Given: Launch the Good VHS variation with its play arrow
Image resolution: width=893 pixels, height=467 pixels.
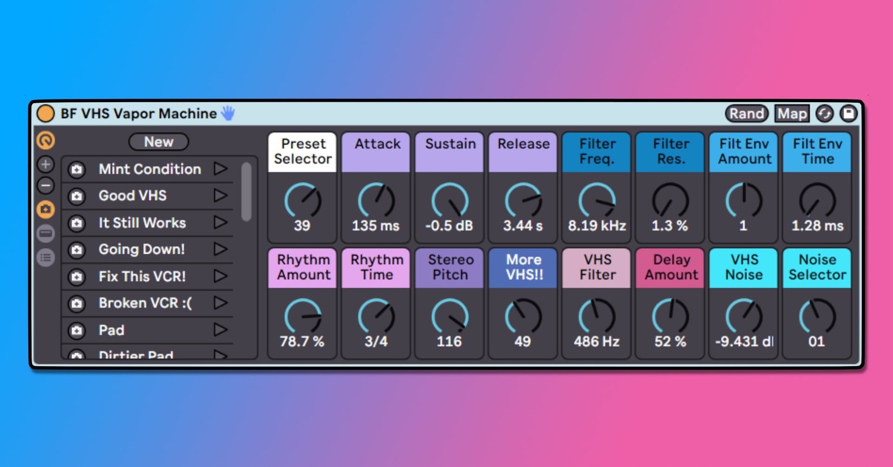Looking at the screenshot, I should [x=220, y=195].
